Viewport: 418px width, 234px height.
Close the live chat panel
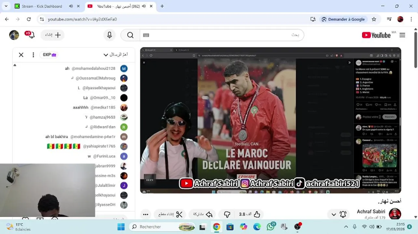point(21,55)
